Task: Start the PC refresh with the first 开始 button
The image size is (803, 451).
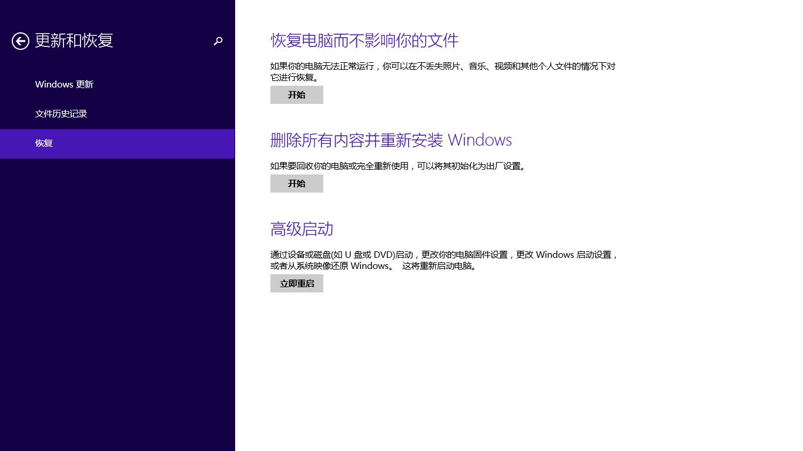Action: pos(296,95)
